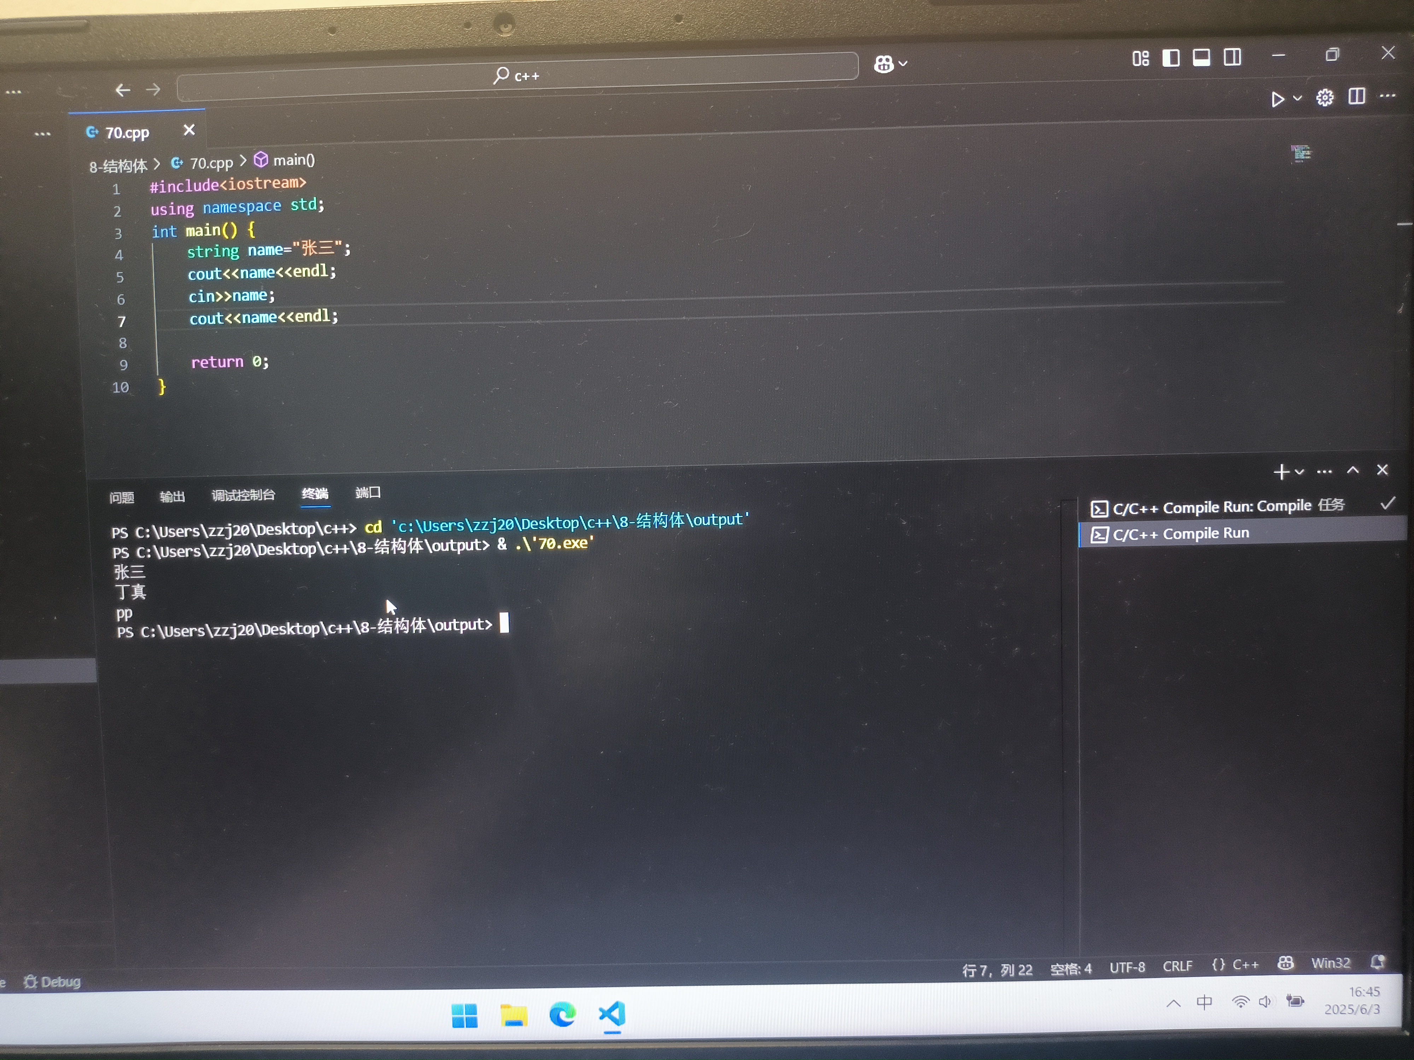Open the Copilot status bar icon

coord(1286,964)
